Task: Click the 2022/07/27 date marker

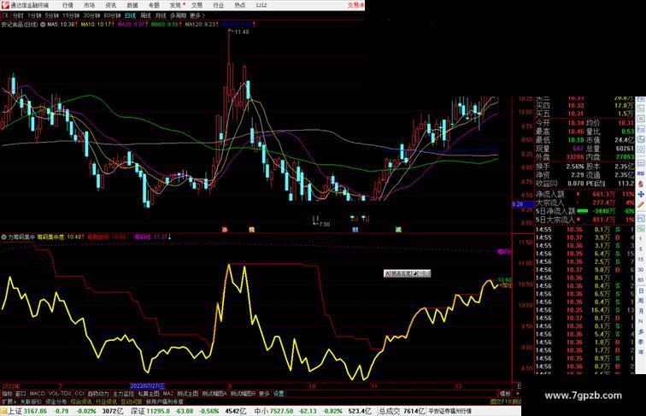Action: (x=147, y=386)
